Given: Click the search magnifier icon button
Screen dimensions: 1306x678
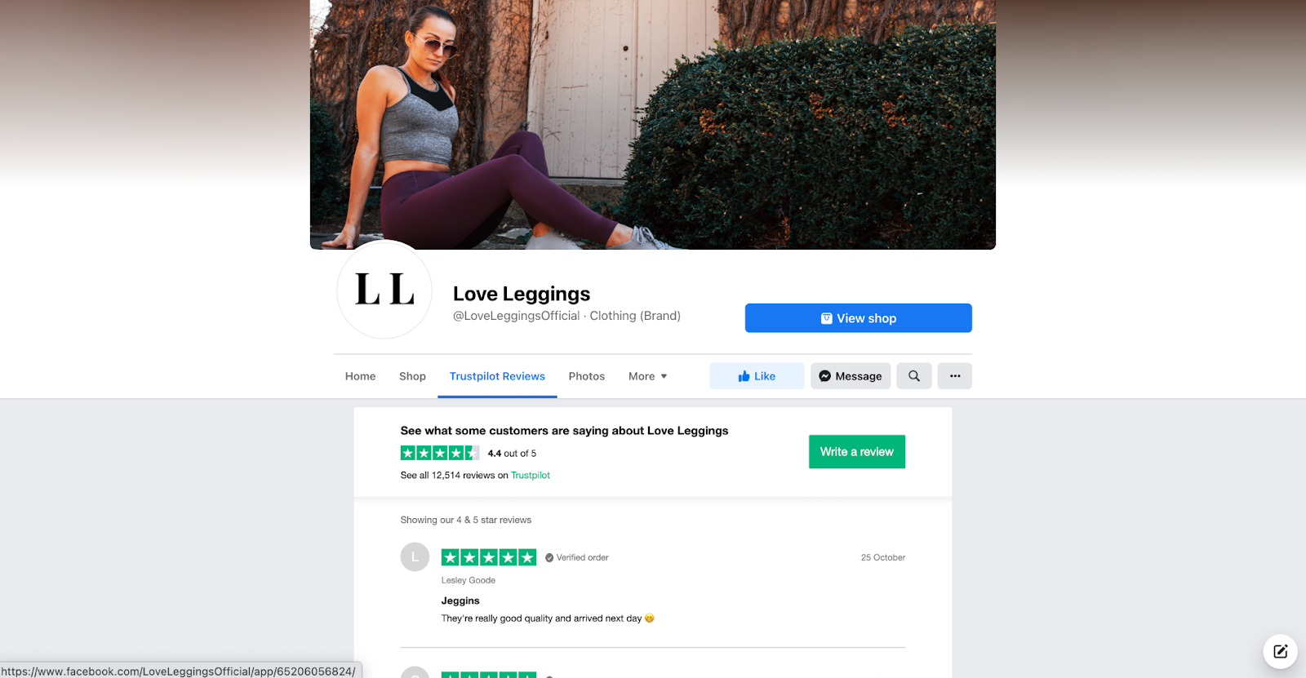Looking at the screenshot, I should click(914, 376).
